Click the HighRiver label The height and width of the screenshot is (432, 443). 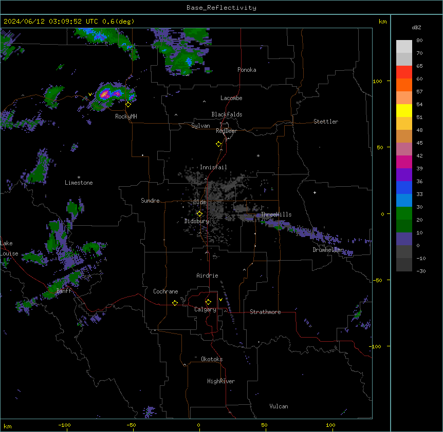tap(221, 381)
